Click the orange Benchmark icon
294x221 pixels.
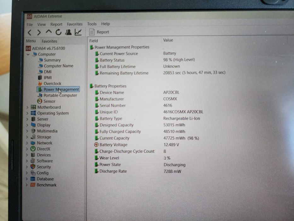(x=33, y=185)
